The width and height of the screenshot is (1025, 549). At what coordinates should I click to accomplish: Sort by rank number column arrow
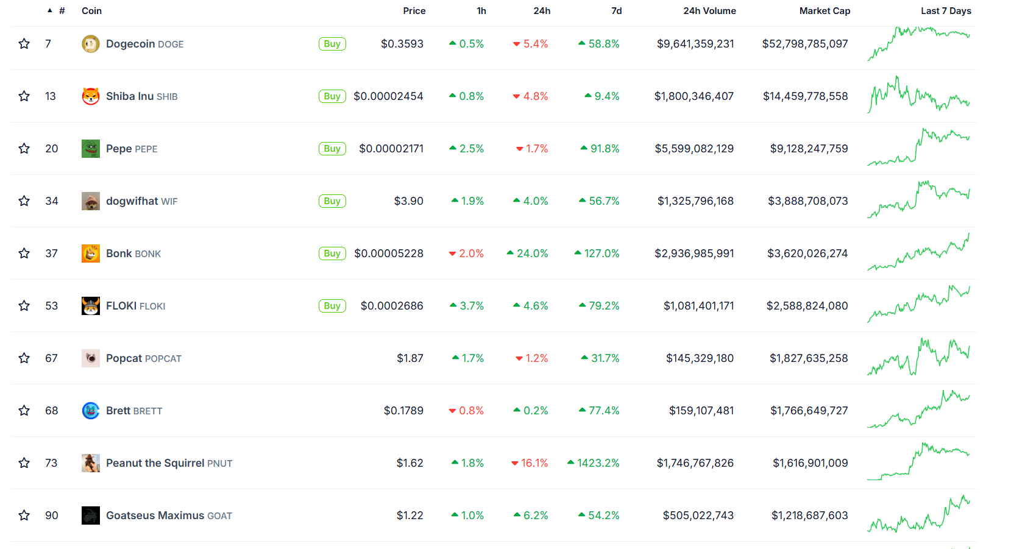[50, 10]
